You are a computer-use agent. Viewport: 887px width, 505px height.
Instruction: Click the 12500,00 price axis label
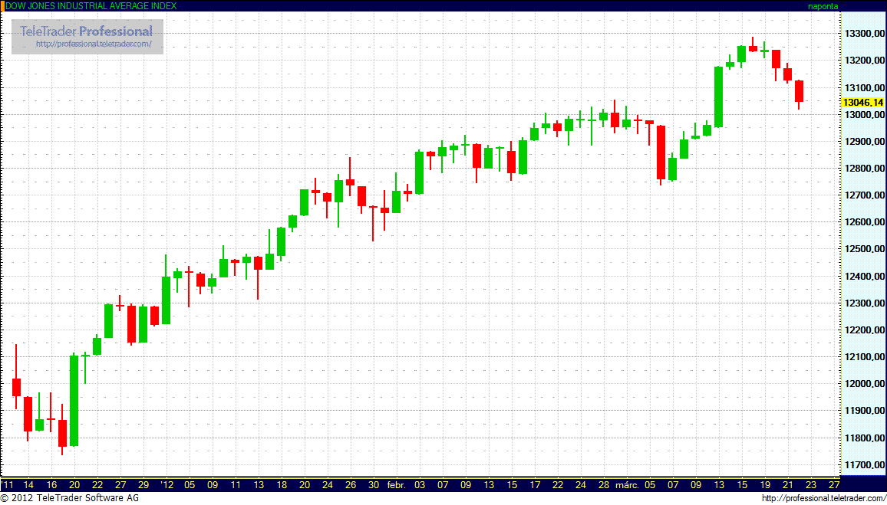[863, 249]
